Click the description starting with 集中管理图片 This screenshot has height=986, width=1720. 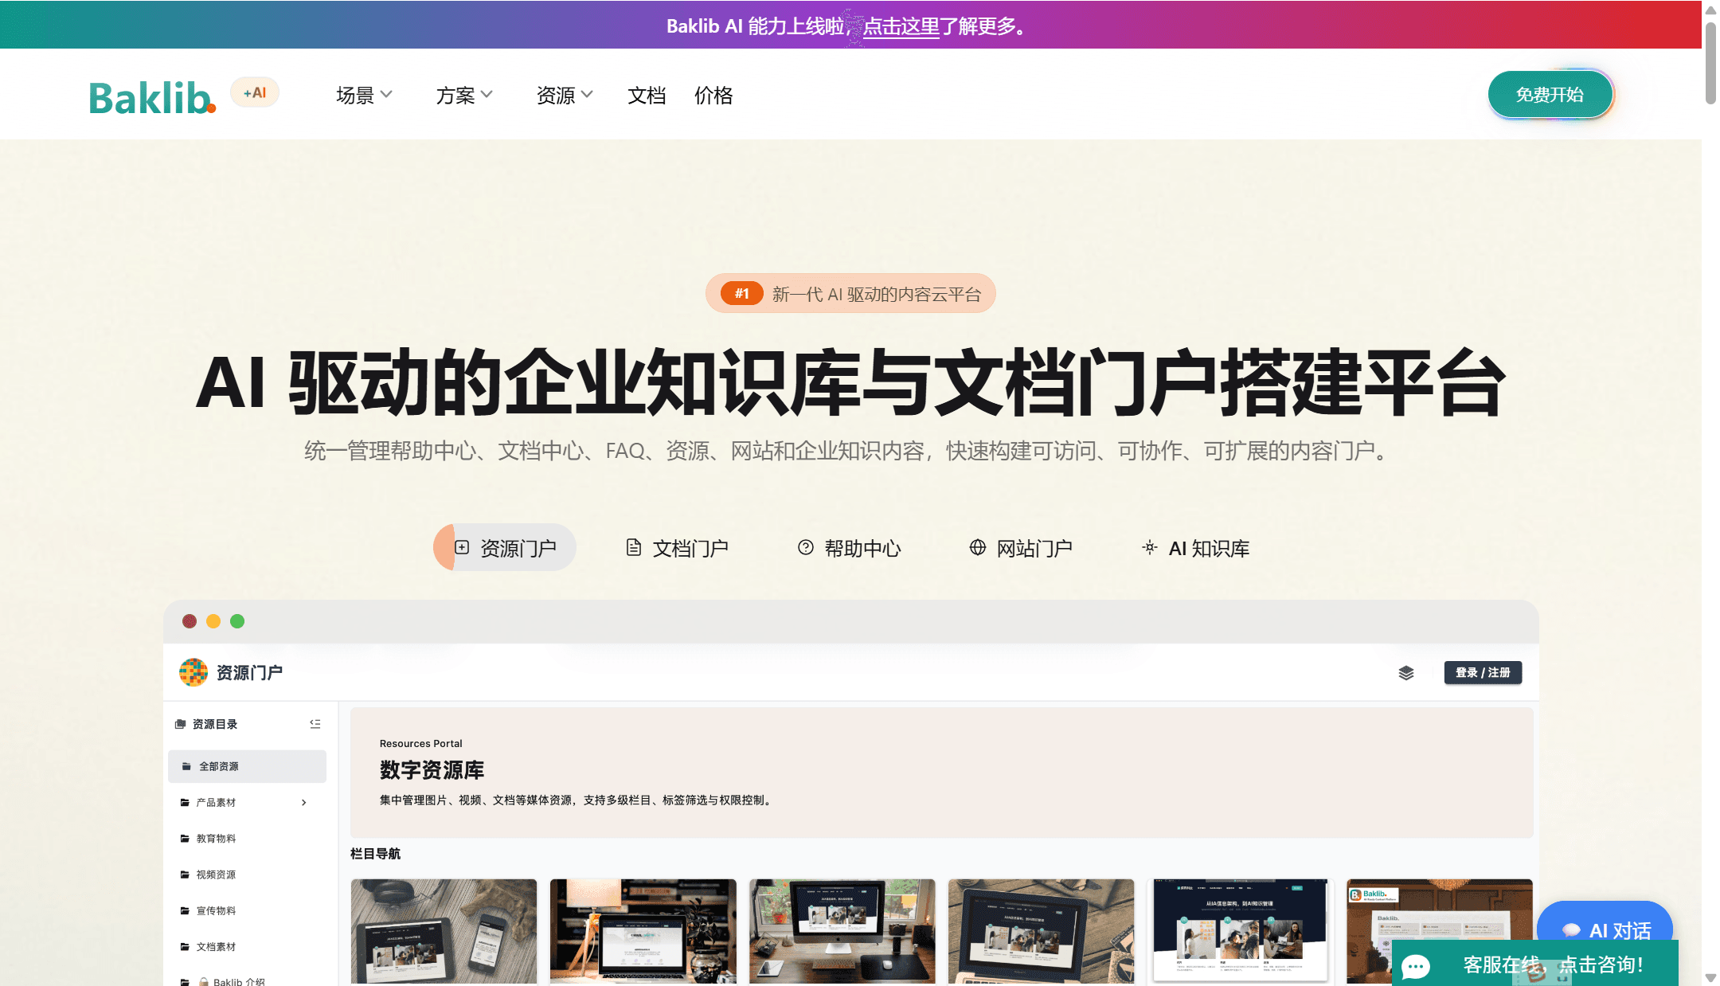point(575,800)
